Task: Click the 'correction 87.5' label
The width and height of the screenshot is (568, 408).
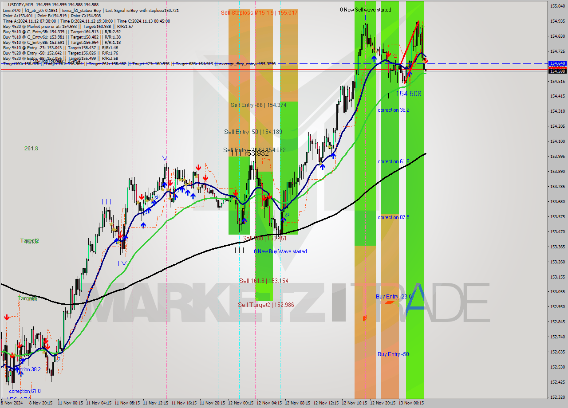Action: coord(394,217)
